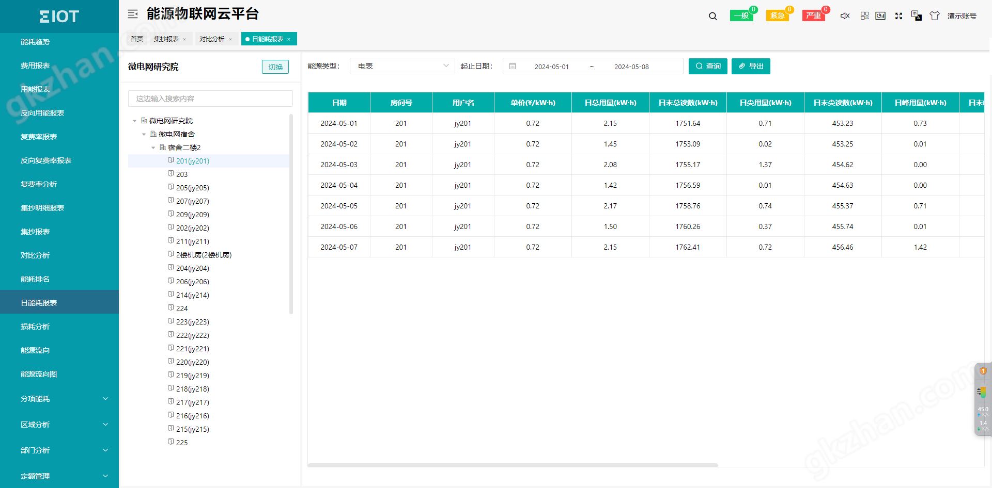Click the 查询 button

[708, 66]
